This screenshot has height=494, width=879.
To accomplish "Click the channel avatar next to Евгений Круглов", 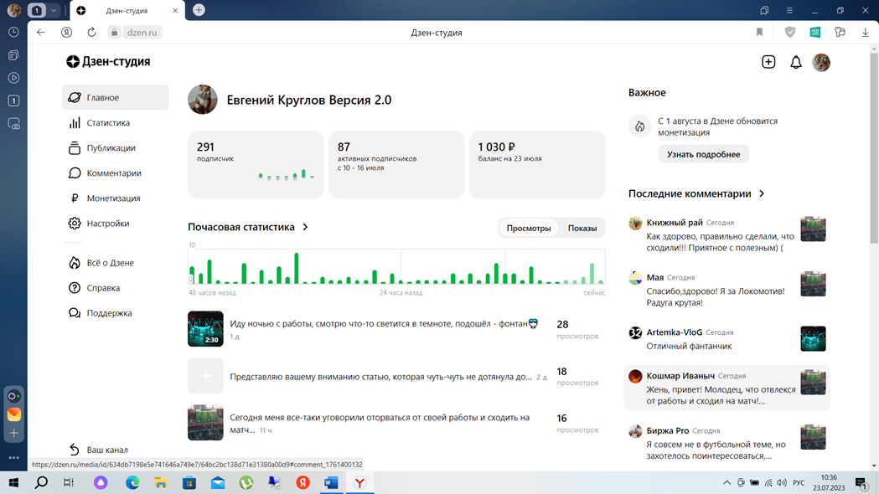I will [203, 100].
